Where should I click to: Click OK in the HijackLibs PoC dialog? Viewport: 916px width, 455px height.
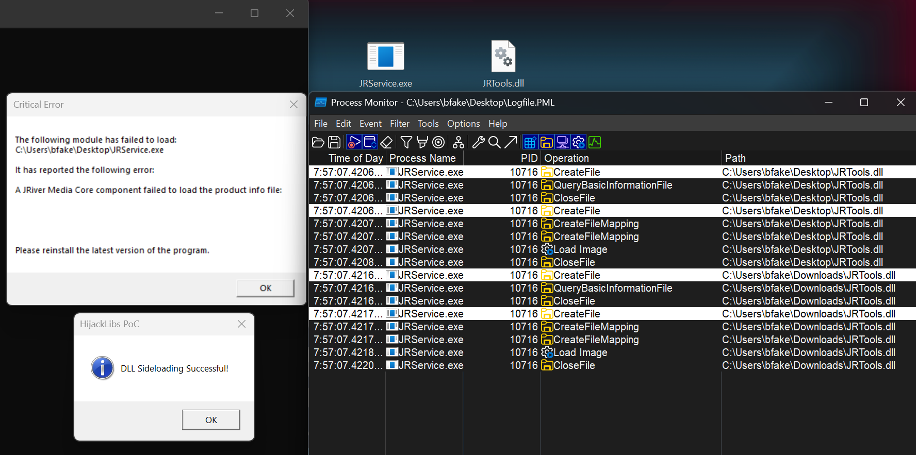tap(211, 420)
